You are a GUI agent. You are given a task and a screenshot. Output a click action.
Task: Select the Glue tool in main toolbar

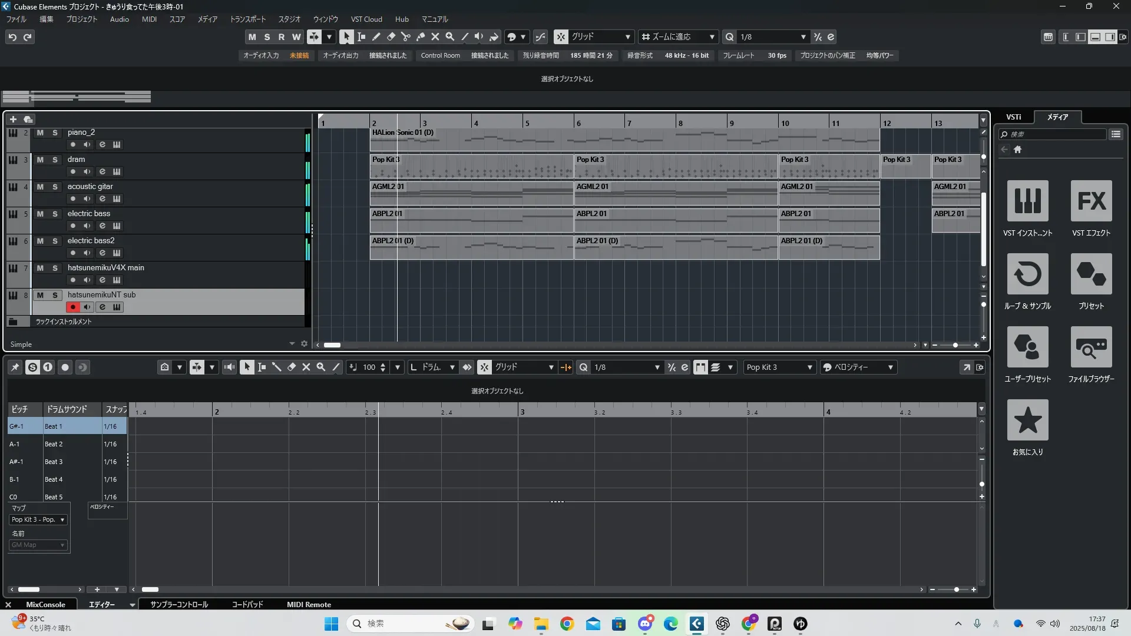click(421, 37)
